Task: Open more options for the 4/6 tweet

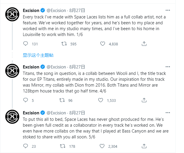Action: [168, 67]
